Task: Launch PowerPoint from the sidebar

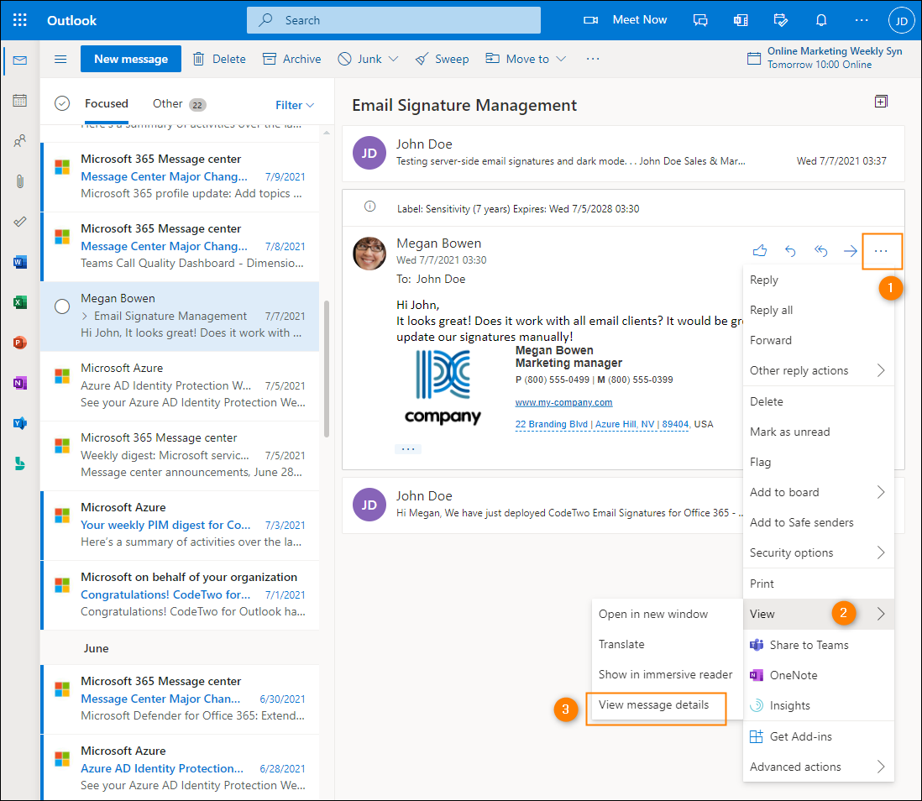Action: [19, 342]
